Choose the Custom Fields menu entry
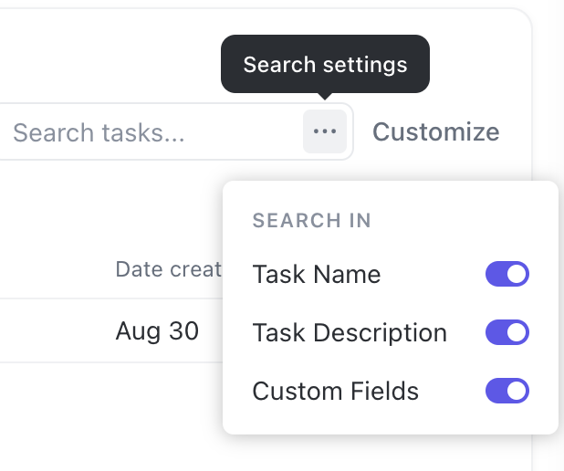564x471 pixels. point(335,392)
